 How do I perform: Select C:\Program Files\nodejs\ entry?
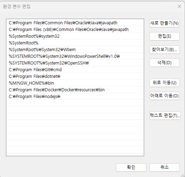point(75,97)
